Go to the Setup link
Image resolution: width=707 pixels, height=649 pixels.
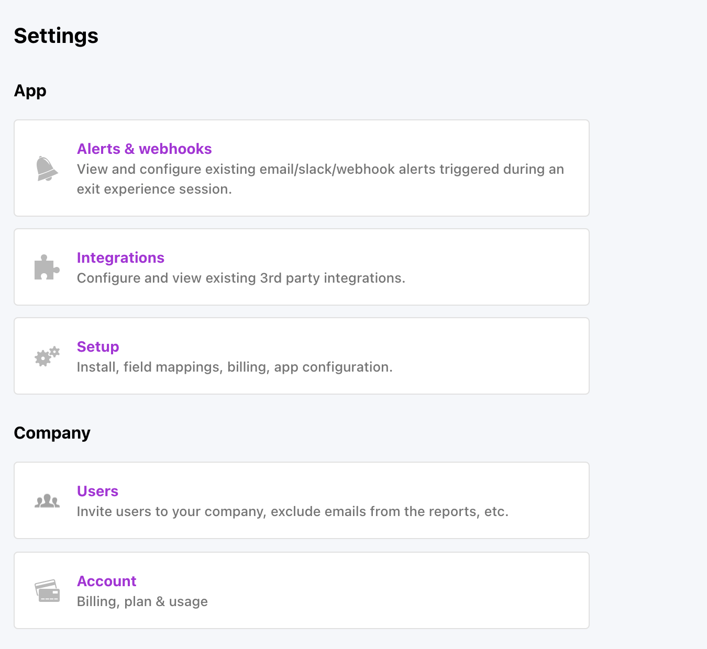98,346
